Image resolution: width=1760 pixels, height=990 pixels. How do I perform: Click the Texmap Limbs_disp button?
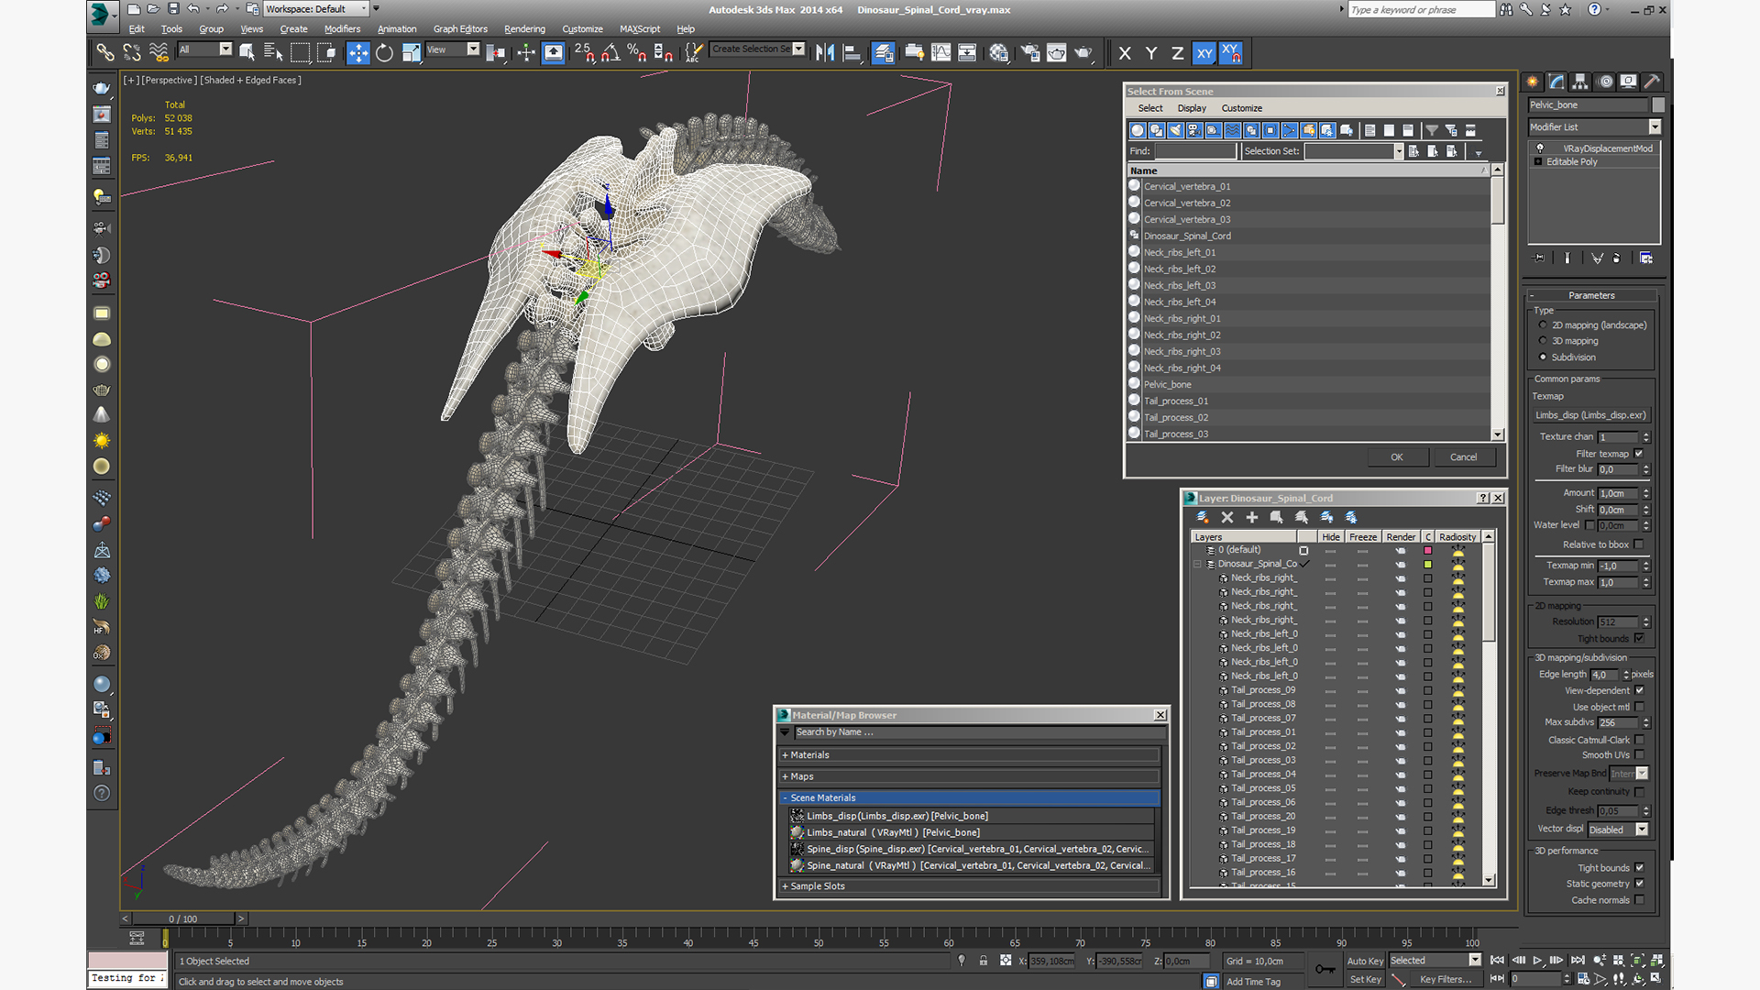click(1591, 415)
